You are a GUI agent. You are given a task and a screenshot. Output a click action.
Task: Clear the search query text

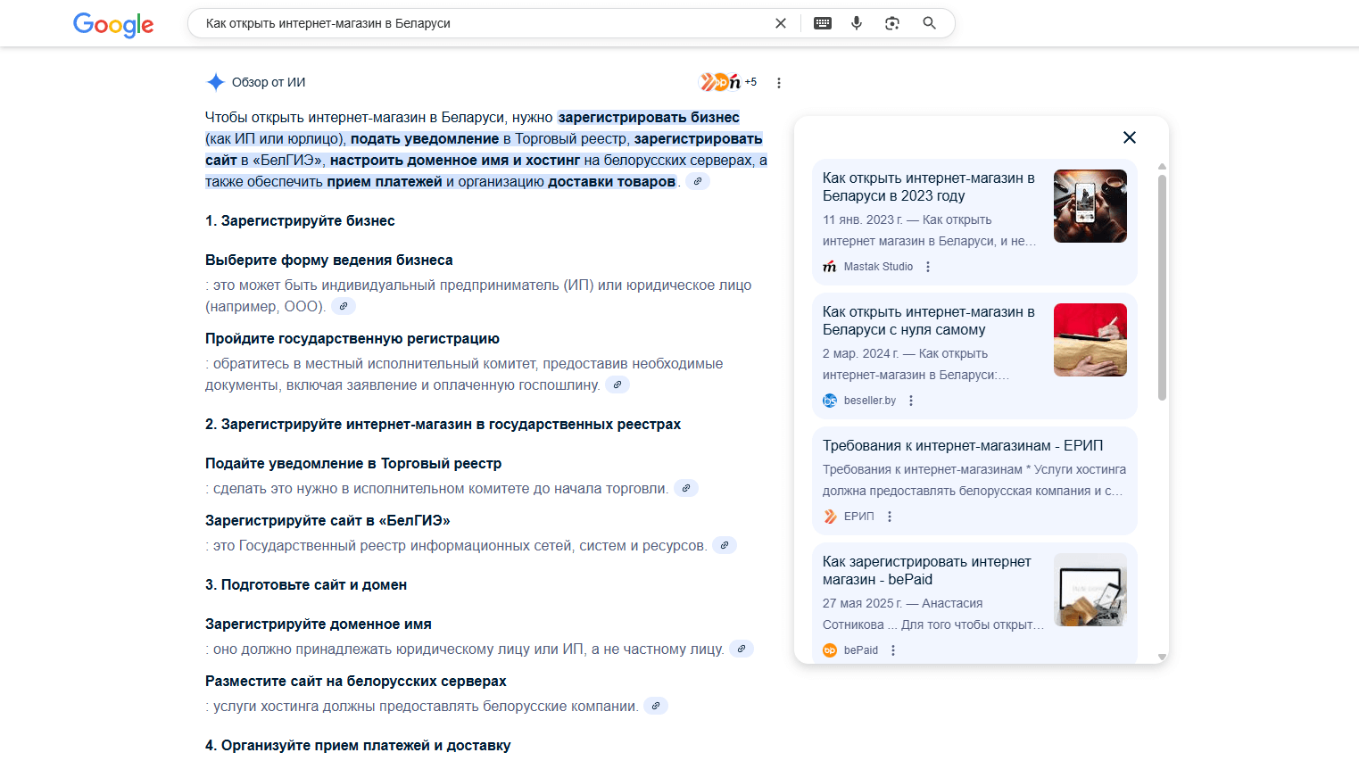(x=781, y=23)
